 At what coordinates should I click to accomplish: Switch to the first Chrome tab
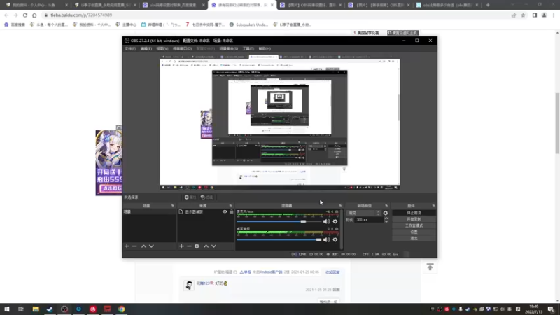click(x=36, y=5)
